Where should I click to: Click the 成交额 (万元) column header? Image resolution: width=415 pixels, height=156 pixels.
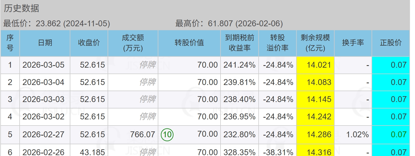click(x=133, y=43)
